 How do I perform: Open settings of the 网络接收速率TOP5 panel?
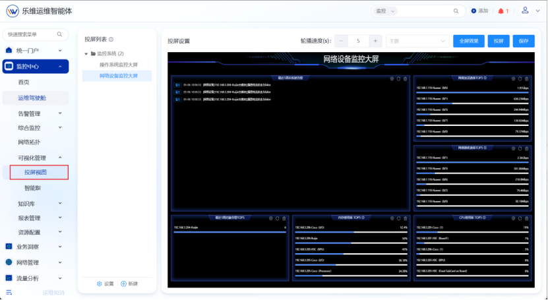pos(513,148)
